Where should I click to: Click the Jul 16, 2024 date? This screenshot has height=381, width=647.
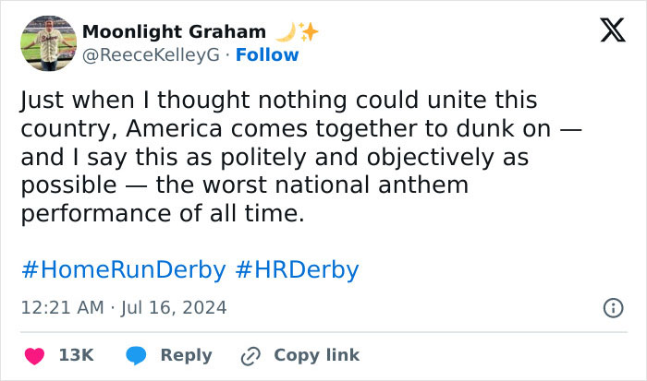tap(176, 307)
